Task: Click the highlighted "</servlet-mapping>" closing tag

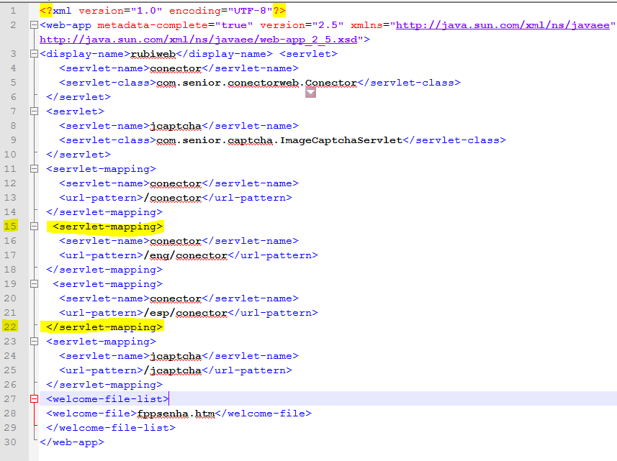Action: [x=104, y=327]
